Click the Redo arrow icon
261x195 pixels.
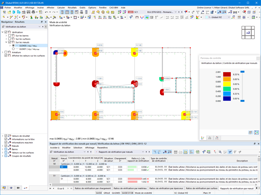click(54, 12)
